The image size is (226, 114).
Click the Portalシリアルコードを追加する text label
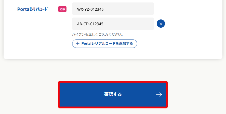coord(107,44)
